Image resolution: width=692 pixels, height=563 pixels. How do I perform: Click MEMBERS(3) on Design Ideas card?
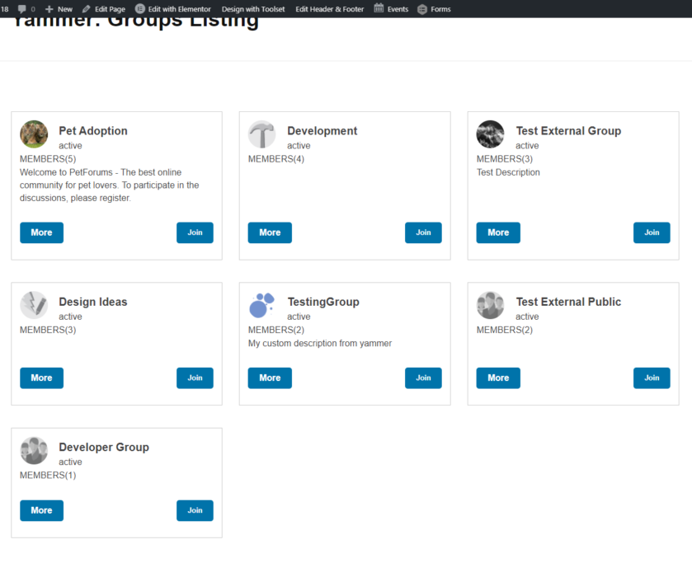pos(48,330)
